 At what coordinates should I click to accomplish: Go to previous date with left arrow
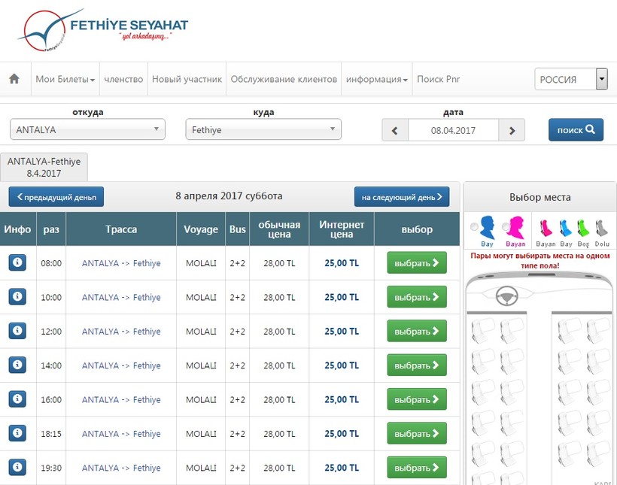(395, 130)
